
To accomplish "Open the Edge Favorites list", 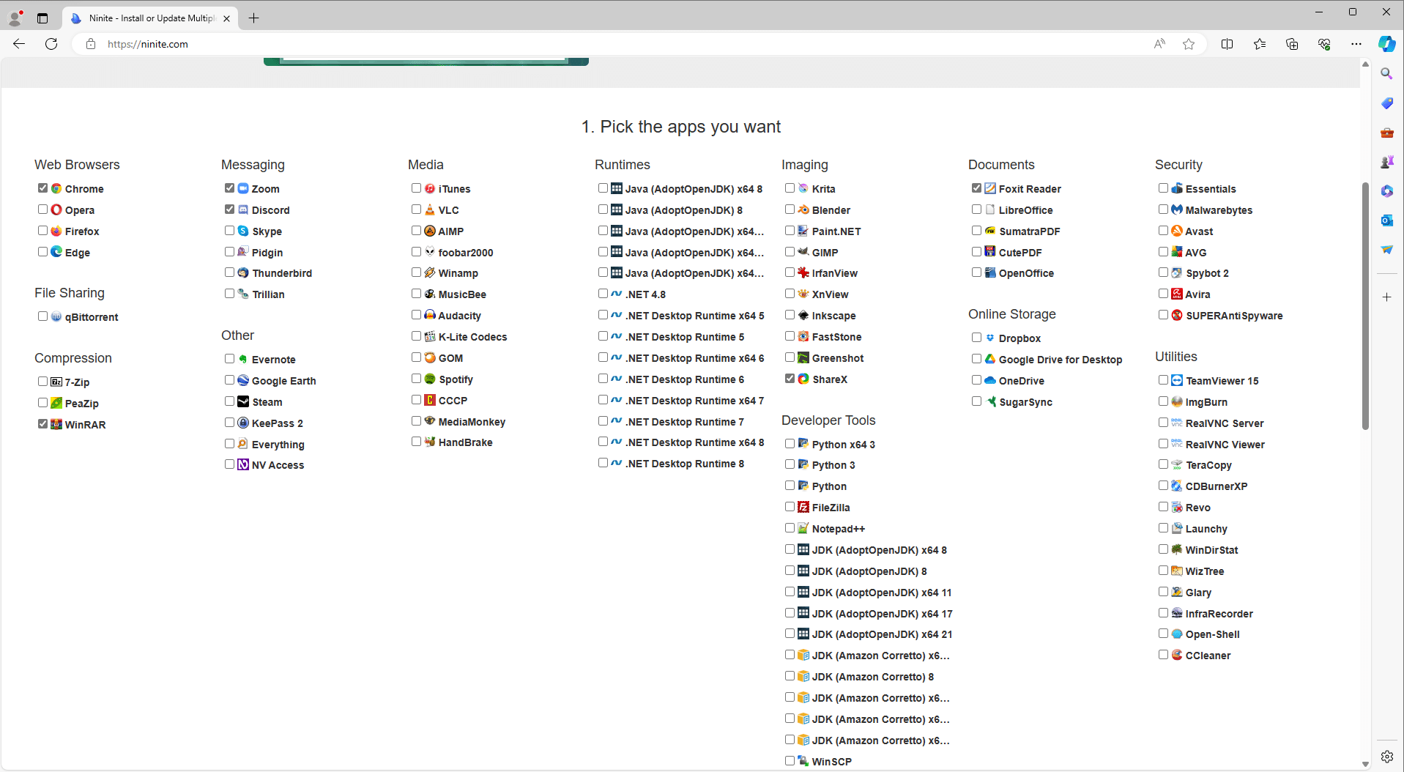I will tap(1260, 44).
